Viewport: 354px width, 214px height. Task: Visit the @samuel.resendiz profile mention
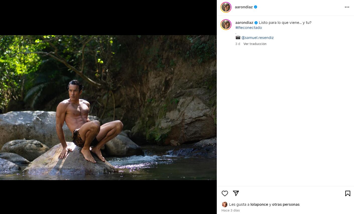(257, 38)
